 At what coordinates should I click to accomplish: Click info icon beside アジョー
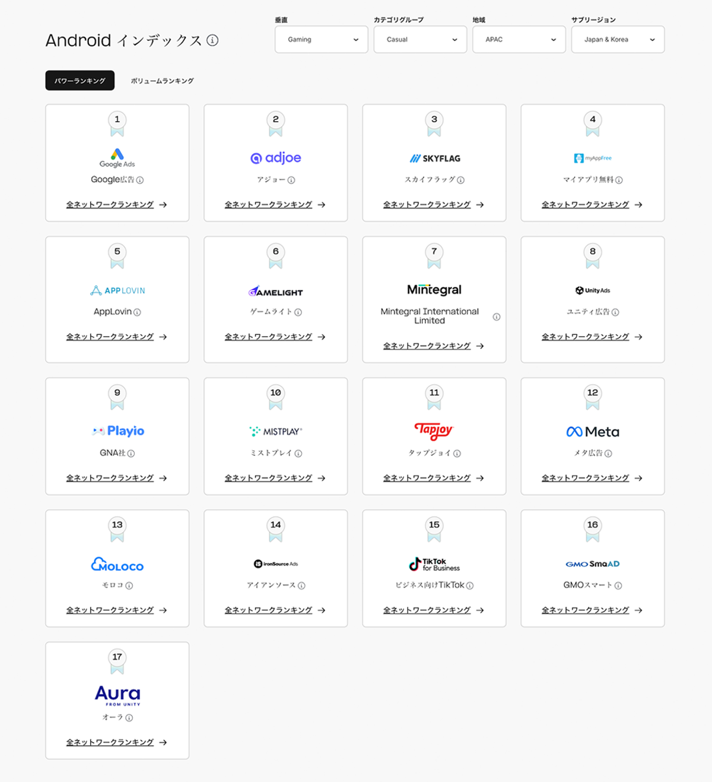[291, 180]
